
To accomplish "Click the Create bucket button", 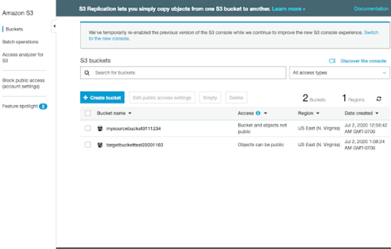I will pyautogui.click(x=102, y=97).
